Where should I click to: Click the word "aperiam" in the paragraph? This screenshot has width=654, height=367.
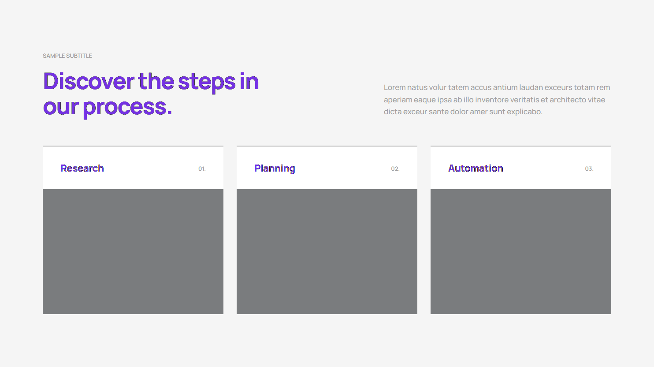click(398, 100)
